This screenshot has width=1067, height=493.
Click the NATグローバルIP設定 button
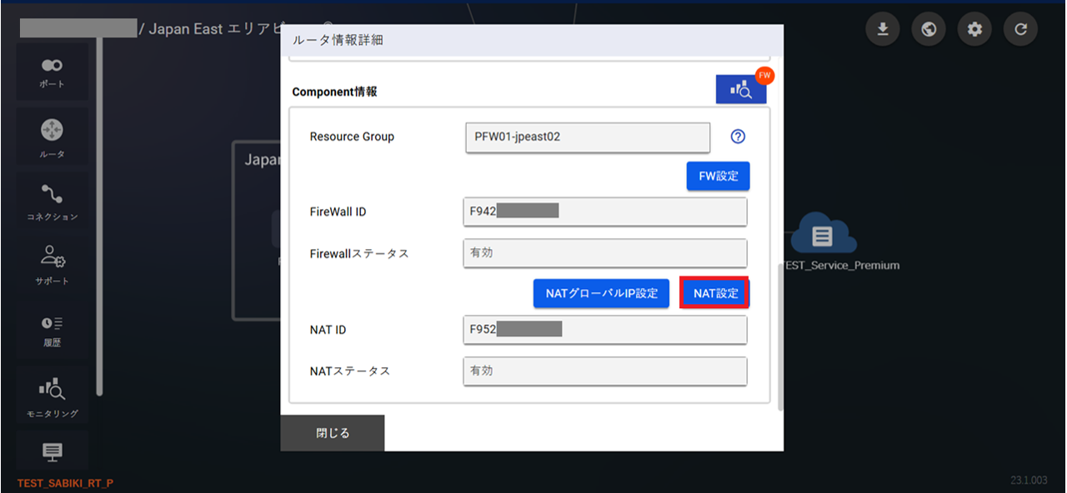[602, 293]
